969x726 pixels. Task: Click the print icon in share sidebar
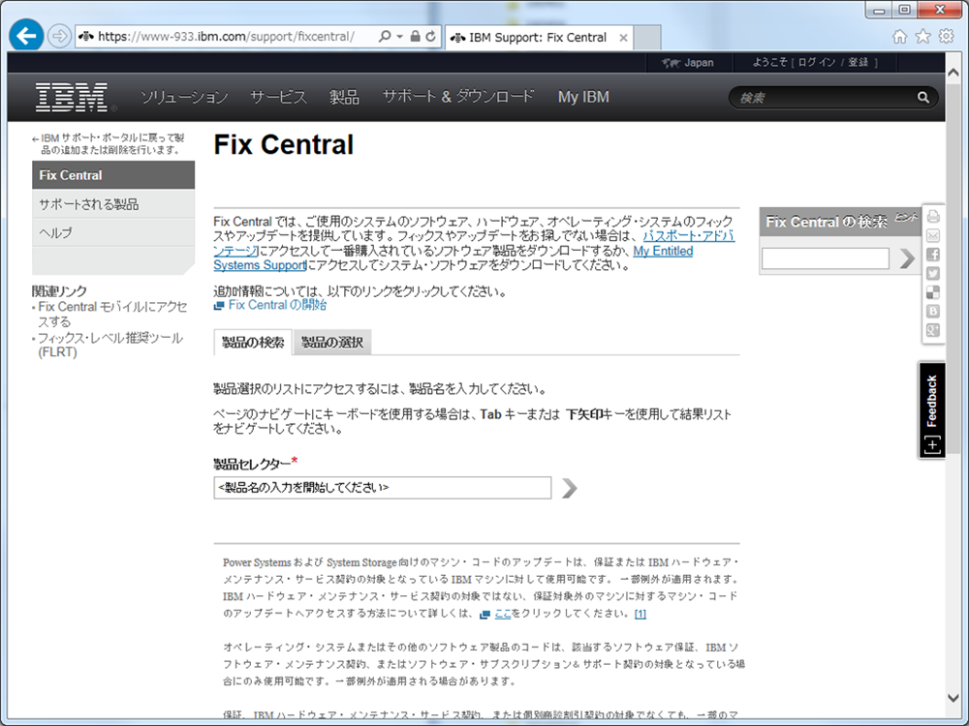click(933, 217)
